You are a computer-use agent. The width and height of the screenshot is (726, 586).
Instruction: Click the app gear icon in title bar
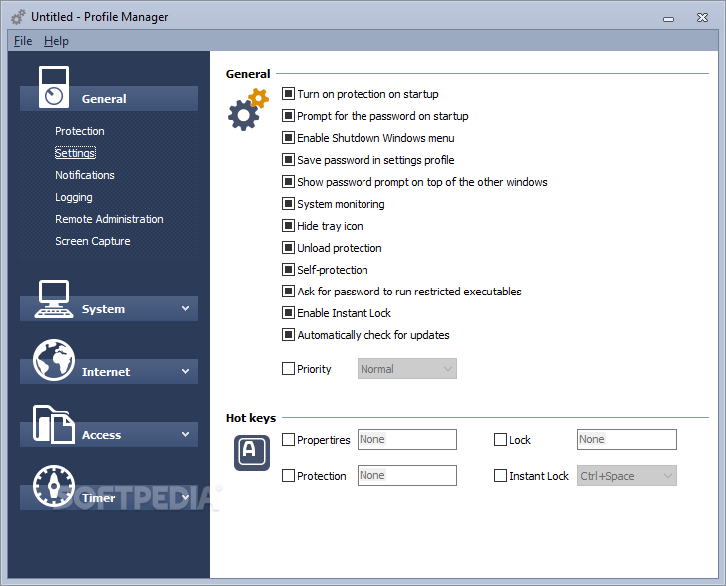click(x=18, y=18)
